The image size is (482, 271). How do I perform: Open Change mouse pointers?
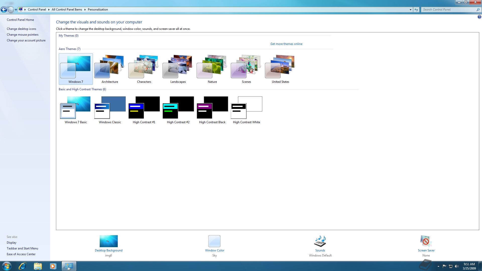23,35
